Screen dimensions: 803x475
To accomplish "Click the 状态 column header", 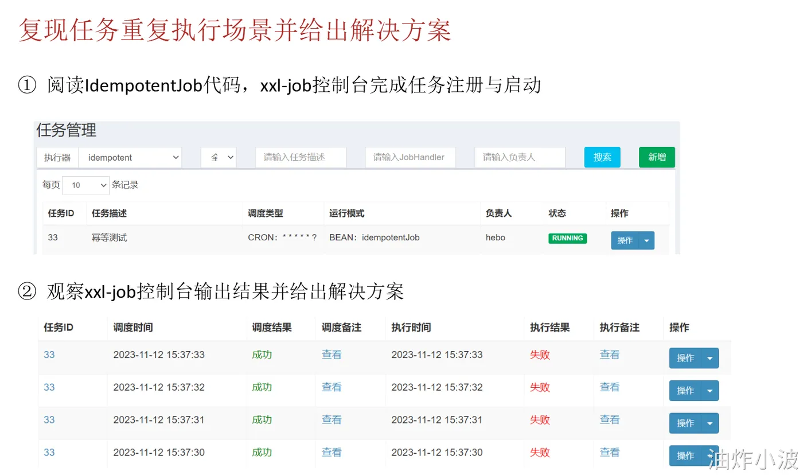I will click(557, 213).
